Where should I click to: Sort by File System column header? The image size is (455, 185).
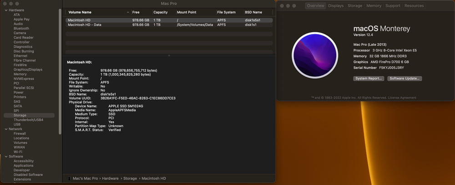226,12
